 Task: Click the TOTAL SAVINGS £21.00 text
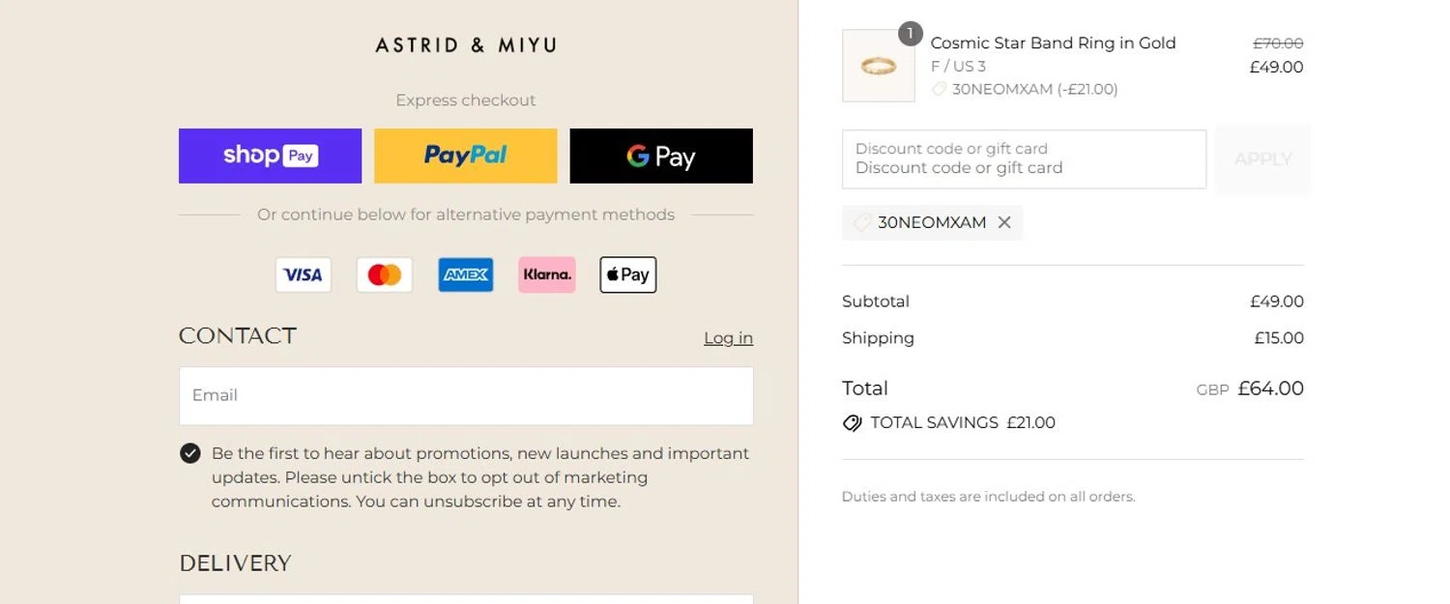coord(963,422)
